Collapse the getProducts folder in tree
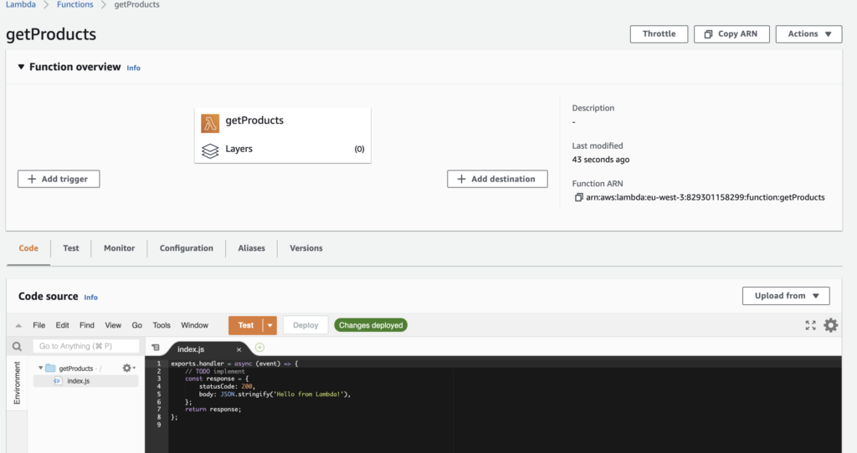The image size is (857, 453). [x=40, y=368]
